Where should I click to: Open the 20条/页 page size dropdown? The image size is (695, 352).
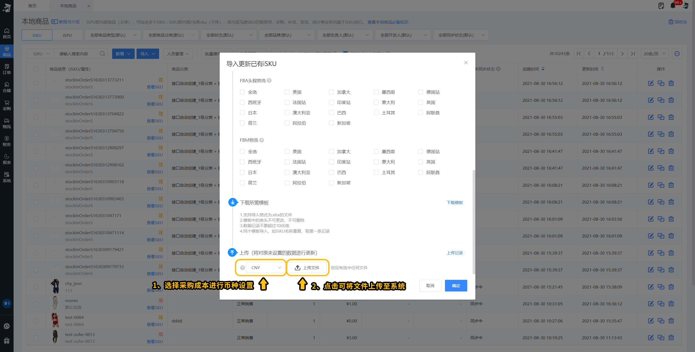655,54
